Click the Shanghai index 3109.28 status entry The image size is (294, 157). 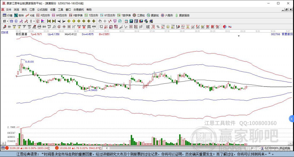point(28,148)
